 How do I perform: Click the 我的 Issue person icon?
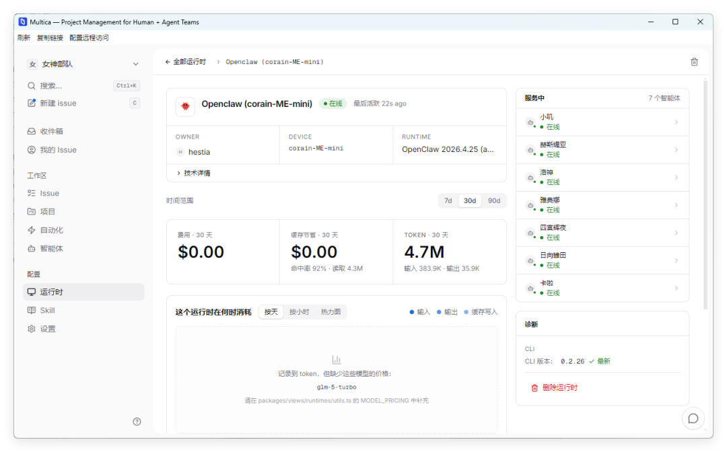(32, 149)
